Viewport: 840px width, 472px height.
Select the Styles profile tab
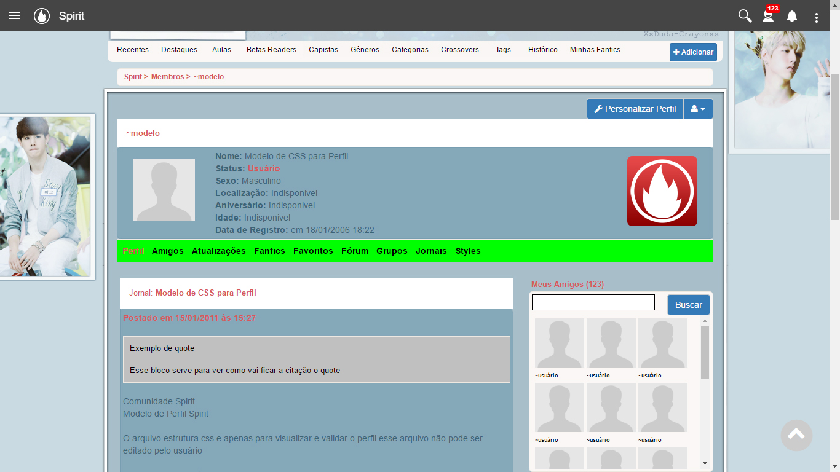click(x=468, y=251)
